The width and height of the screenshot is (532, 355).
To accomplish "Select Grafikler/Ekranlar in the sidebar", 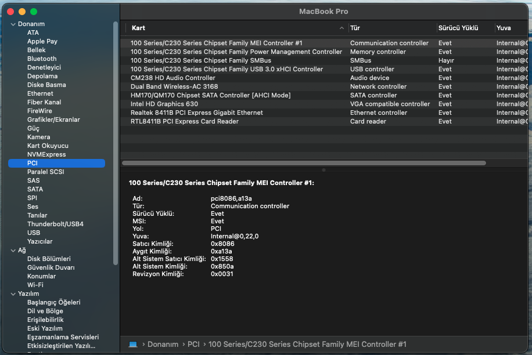I will (53, 119).
